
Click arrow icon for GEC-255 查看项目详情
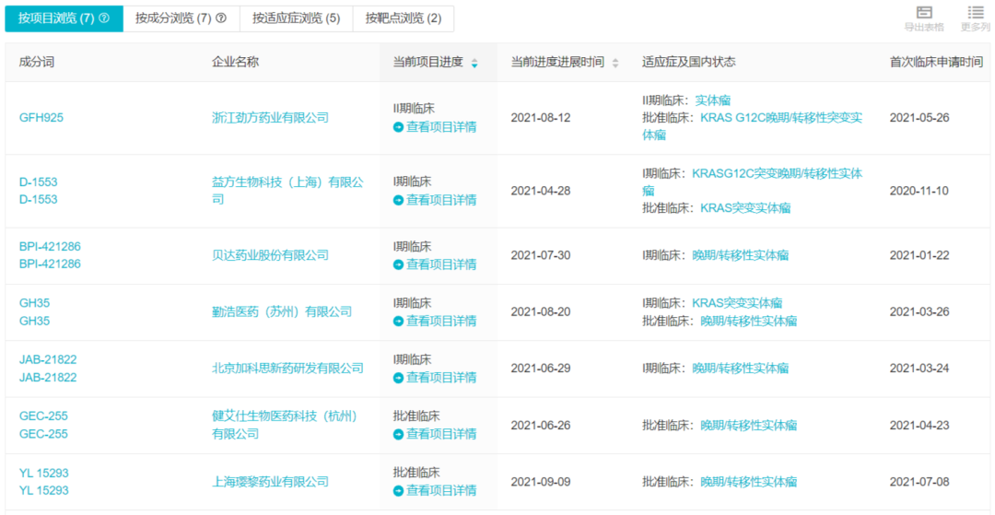click(399, 434)
